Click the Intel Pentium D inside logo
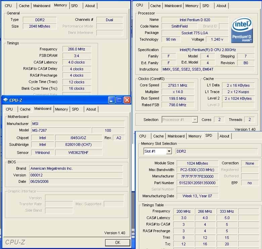Screen dimensions: 262x249 [242, 31]
